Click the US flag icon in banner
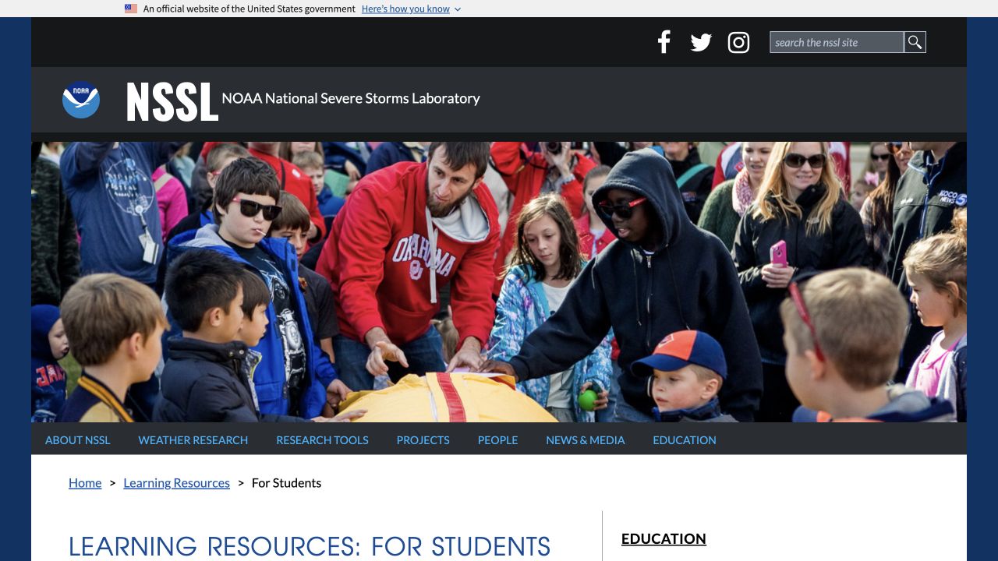 [x=131, y=9]
